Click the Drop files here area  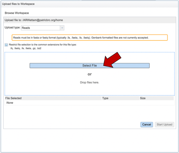(89, 82)
